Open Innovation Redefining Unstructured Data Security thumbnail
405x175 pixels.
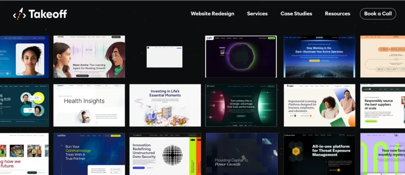coord(165,154)
